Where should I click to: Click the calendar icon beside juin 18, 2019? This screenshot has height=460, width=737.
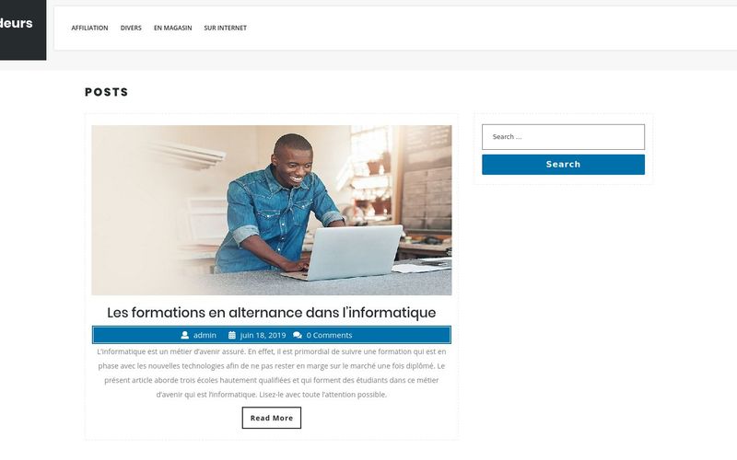tap(232, 335)
